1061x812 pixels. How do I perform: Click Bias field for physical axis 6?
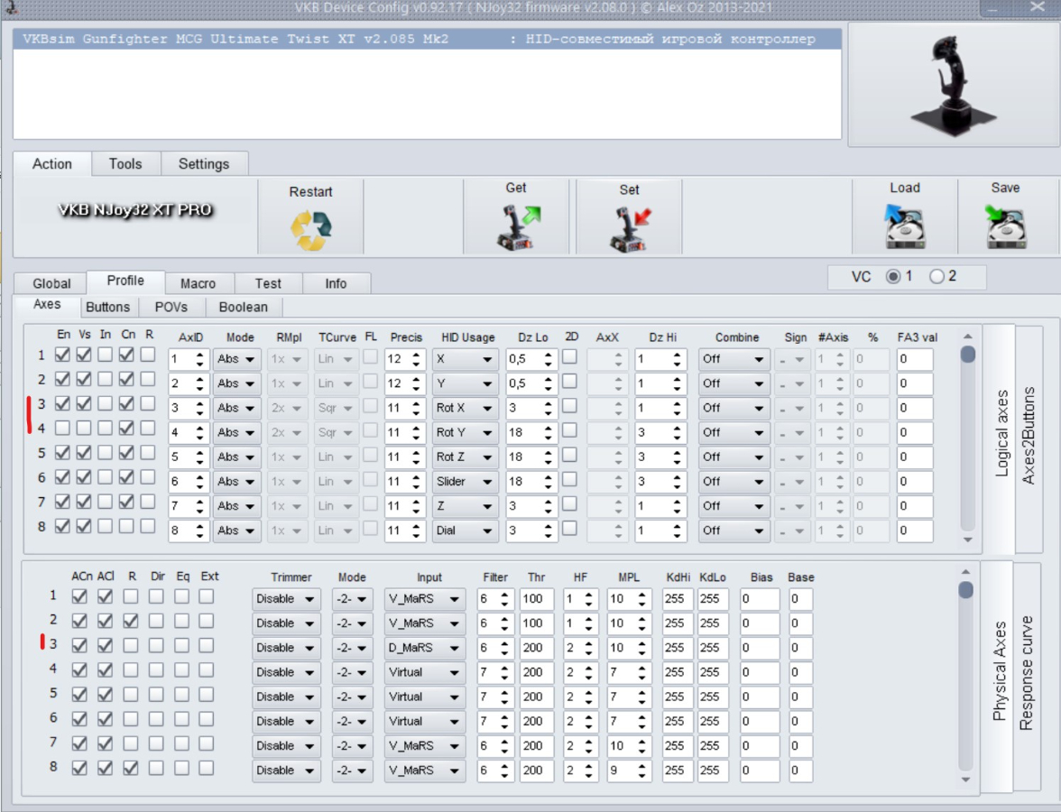point(759,722)
